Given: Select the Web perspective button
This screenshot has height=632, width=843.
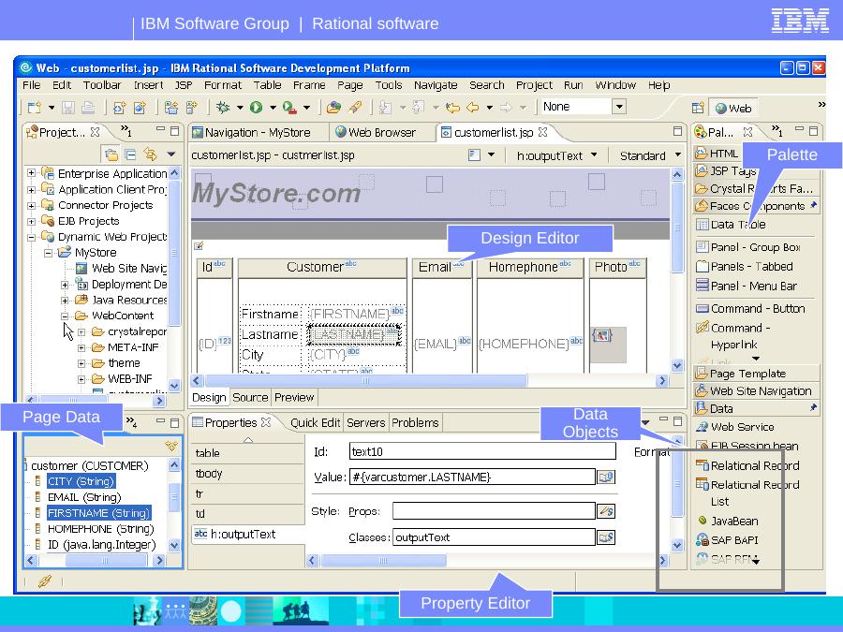Looking at the screenshot, I should point(733,108).
